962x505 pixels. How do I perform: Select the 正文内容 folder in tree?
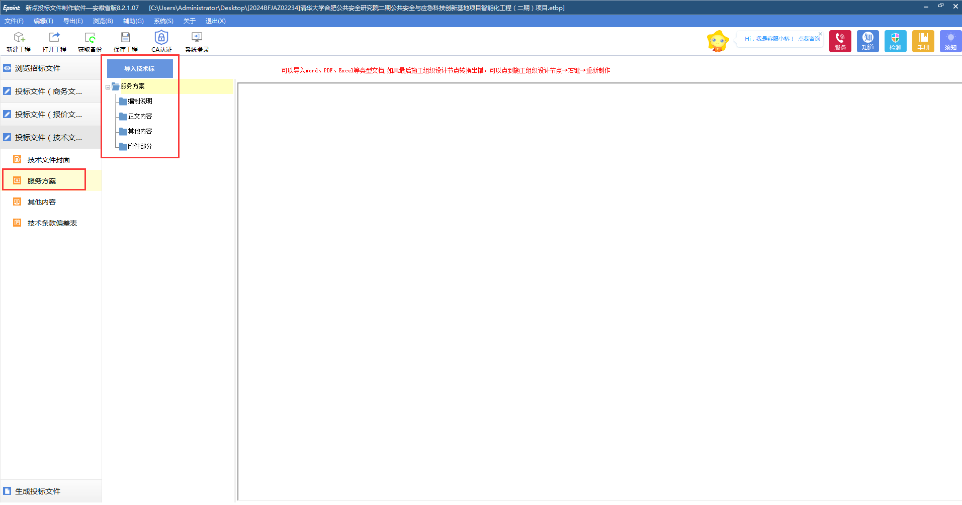[139, 117]
